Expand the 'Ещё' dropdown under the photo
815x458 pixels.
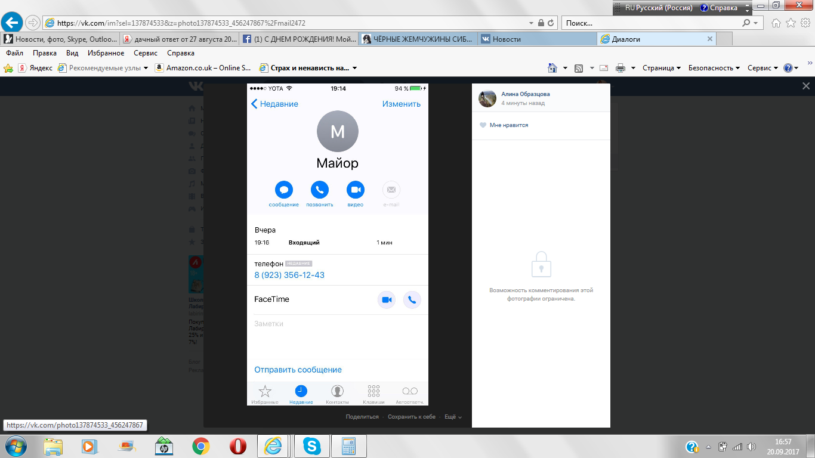[453, 417]
